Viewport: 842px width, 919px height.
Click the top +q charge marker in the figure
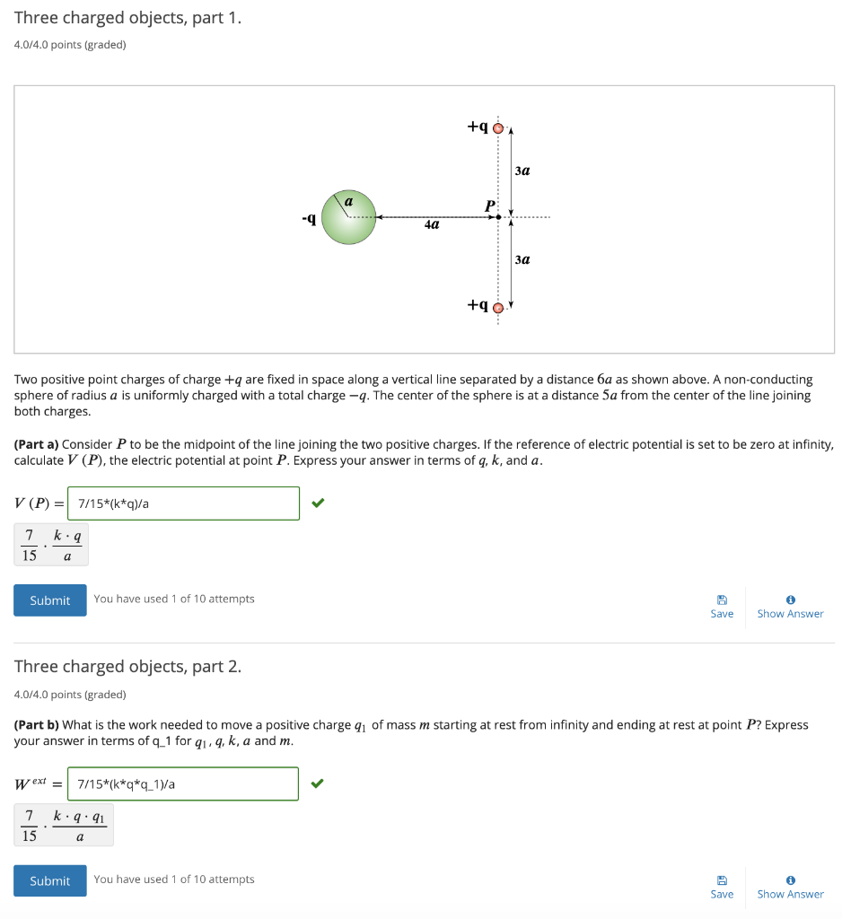tap(499, 127)
